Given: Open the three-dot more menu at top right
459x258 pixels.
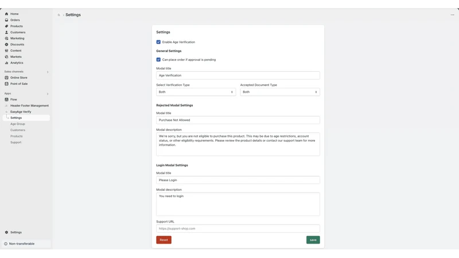Looking at the screenshot, I should point(452,15).
